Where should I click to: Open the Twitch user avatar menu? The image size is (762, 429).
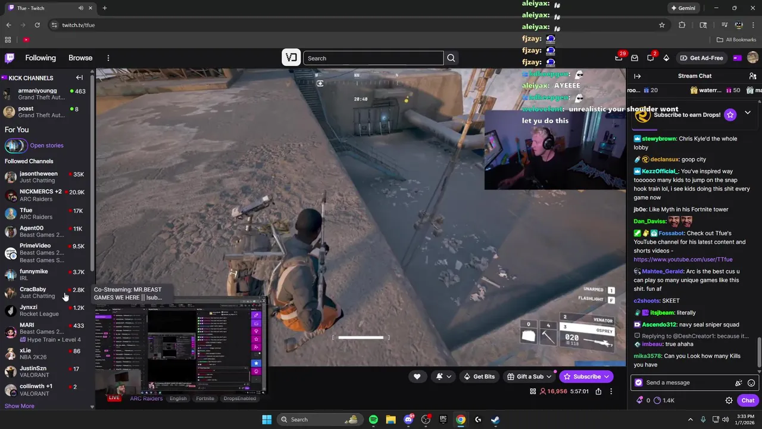(752, 58)
